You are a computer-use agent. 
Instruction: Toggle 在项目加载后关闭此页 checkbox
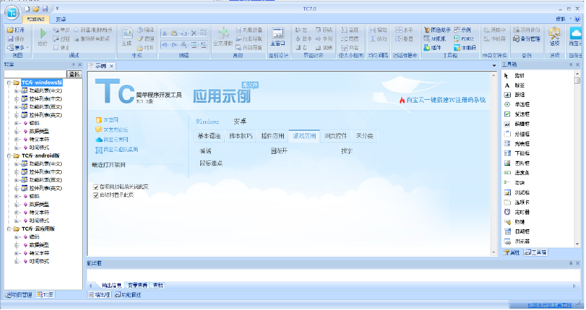point(96,187)
